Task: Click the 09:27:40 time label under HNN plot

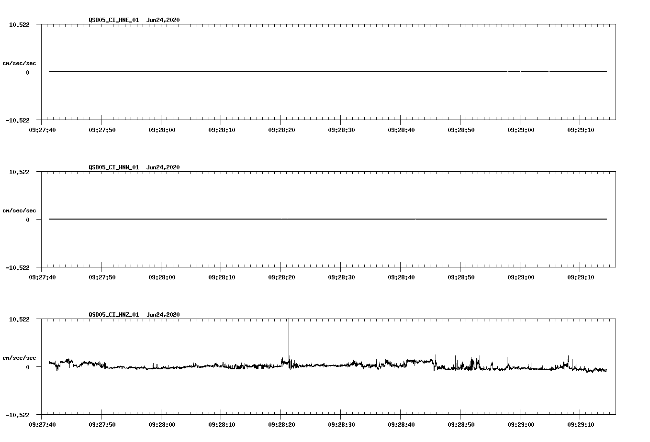Action: point(42,277)
